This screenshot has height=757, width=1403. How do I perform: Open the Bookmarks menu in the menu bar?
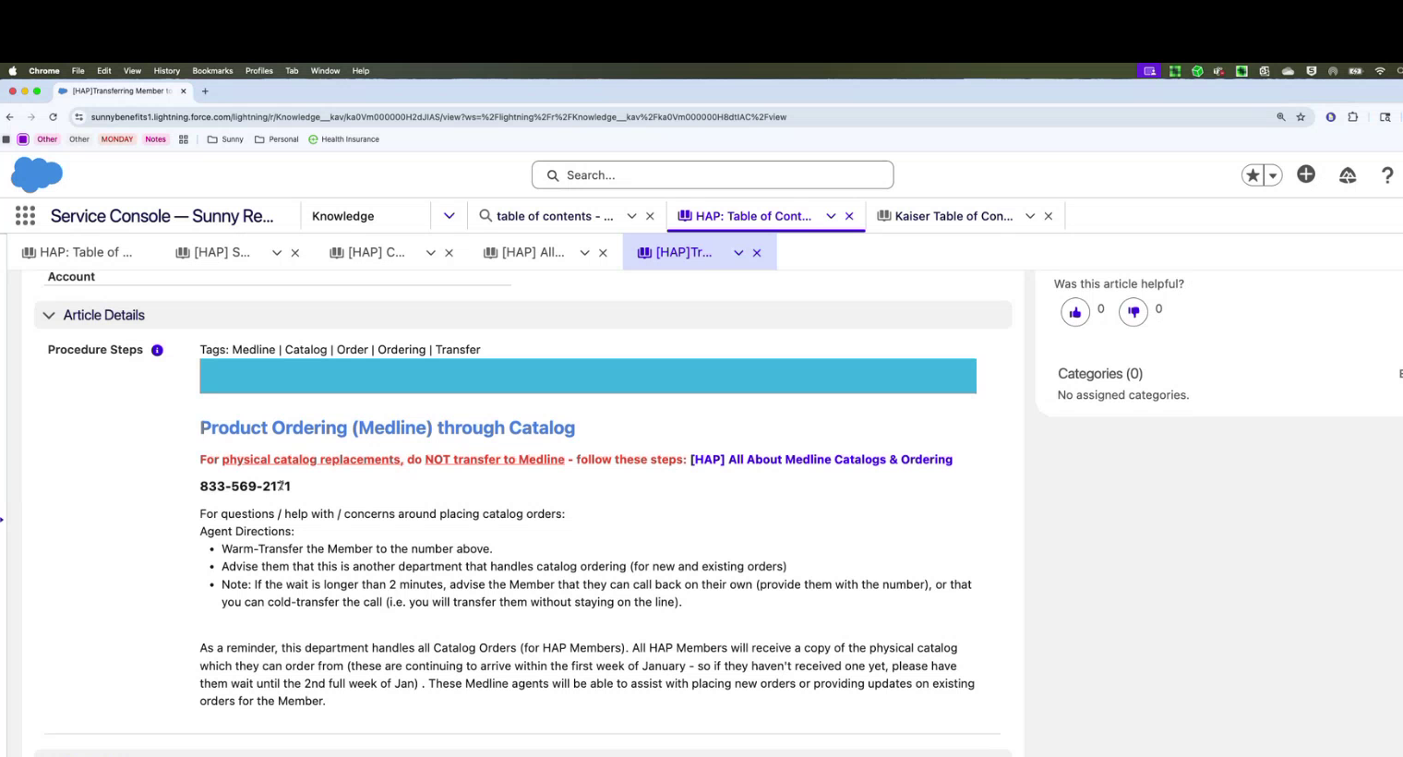(212, 70)
